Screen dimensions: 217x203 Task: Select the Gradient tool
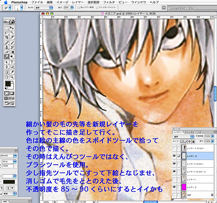pyautogui.click(x=12, y=52)
